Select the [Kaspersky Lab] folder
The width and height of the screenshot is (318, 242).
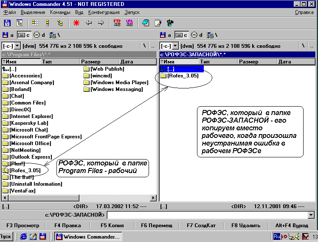[x=25, y=123]
